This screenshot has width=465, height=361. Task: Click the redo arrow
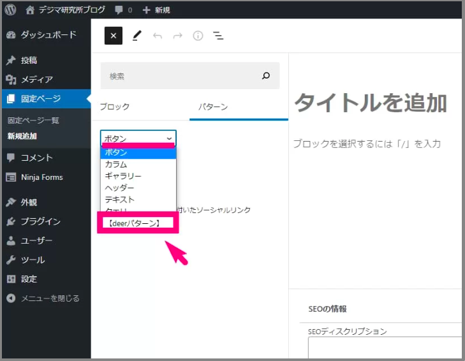click(x=177, y=36)
